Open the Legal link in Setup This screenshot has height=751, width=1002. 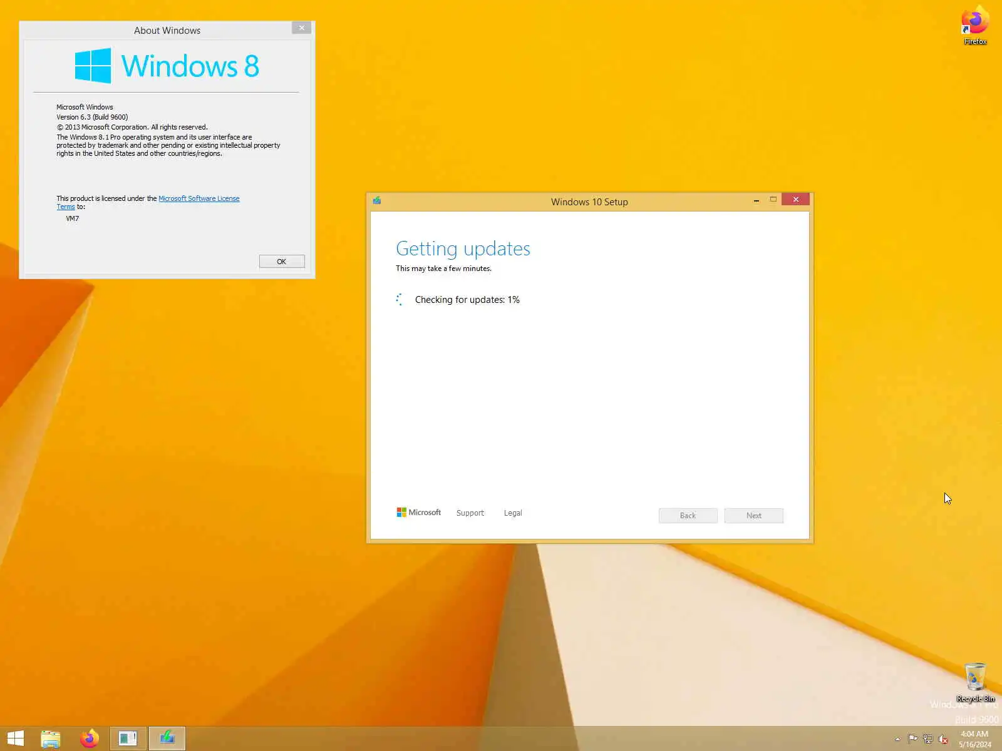coord(513,513)
